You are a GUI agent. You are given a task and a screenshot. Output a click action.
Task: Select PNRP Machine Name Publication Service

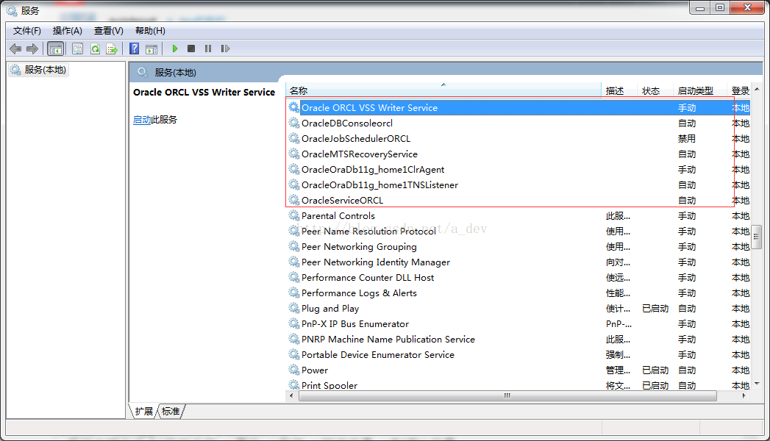click(518, 340)
